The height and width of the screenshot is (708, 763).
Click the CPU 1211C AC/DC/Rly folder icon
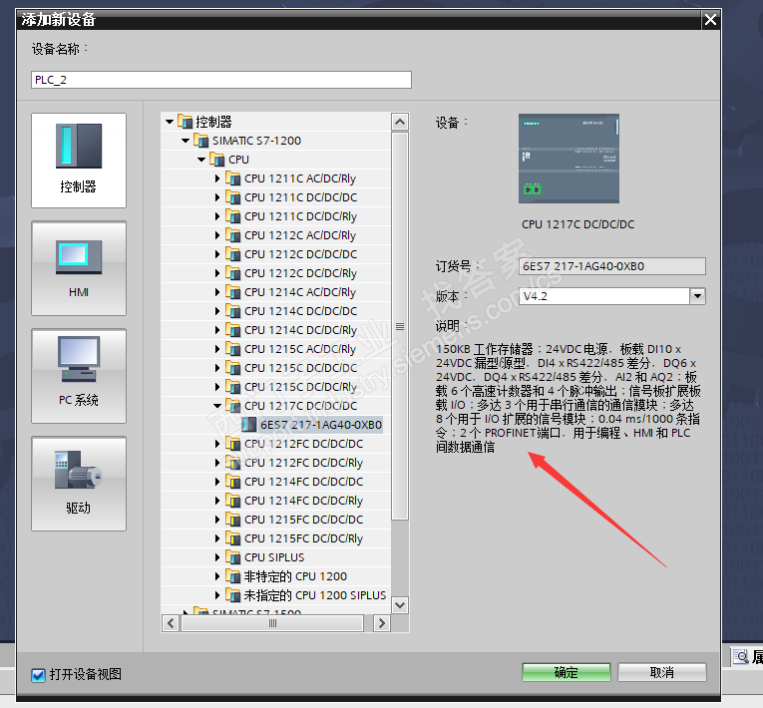233,178
